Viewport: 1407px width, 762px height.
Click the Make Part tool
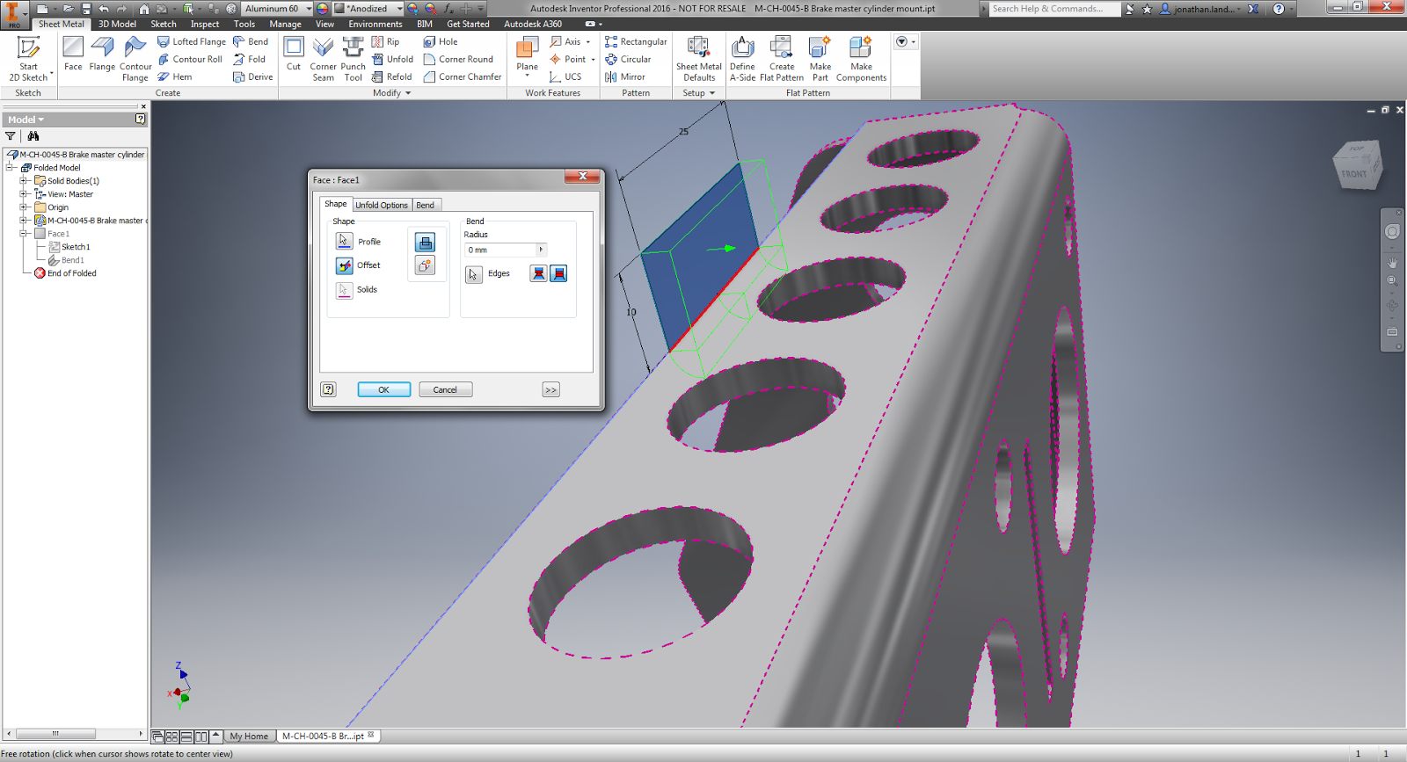pos(820,59)
